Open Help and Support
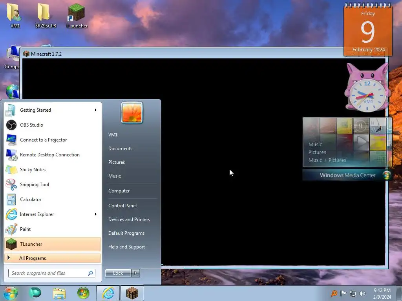Screen dimensions: 402x301 127,247
